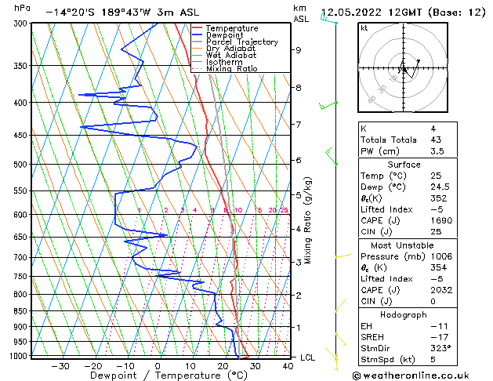
Task: Click the Parcel Trajectory legend entry
Action: click(x=241, y=42)
